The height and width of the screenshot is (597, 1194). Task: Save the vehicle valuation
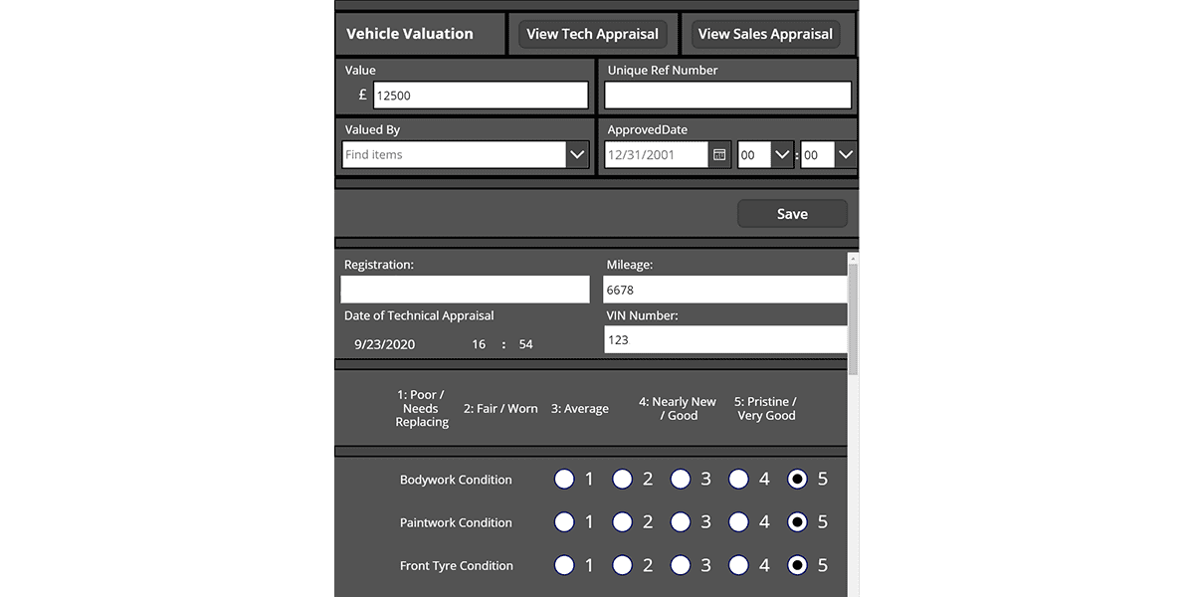pos(792,214)
